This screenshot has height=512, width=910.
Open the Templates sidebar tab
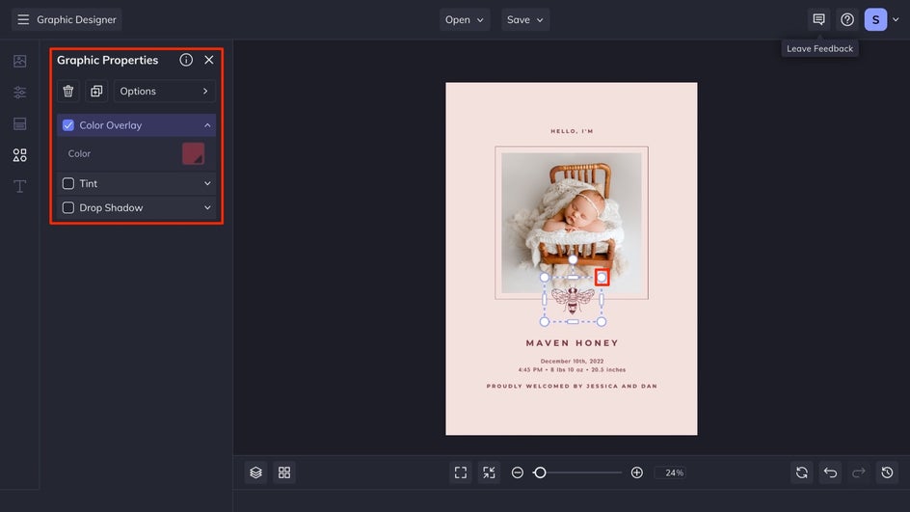coord(19,123)
